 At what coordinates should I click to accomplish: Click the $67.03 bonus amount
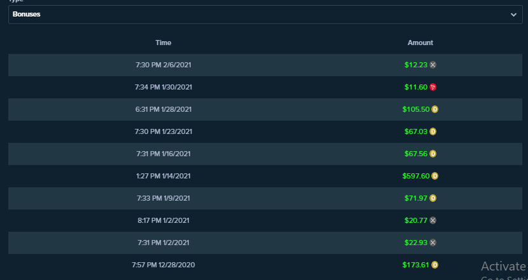pos(416,131)
